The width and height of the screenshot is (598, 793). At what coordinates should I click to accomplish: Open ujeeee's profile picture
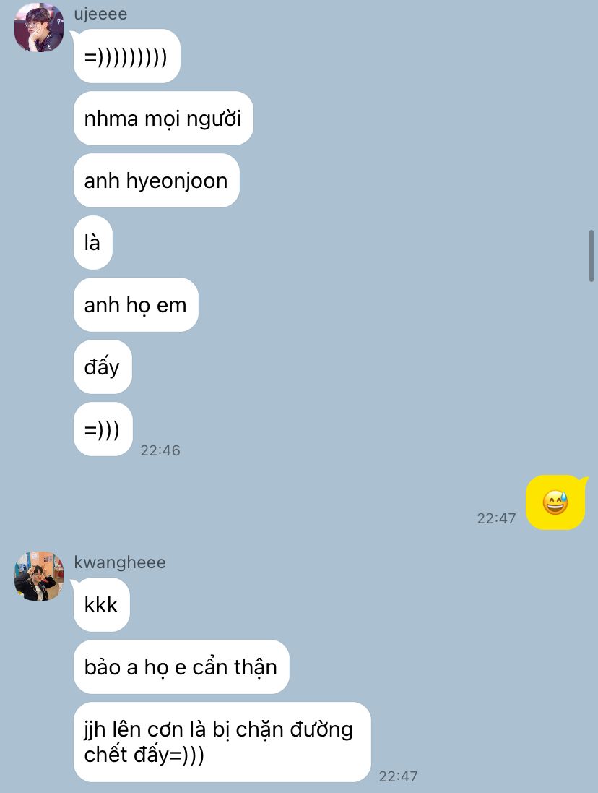pos(39,27)
